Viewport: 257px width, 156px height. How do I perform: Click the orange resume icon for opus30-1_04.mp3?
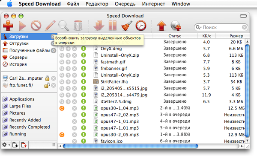tap(62, 108)
